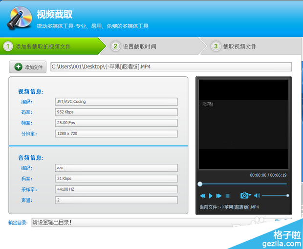Click the 音频信息 section heading
The height and width of the screenshot is (249, 303).
tap(31, 158)
